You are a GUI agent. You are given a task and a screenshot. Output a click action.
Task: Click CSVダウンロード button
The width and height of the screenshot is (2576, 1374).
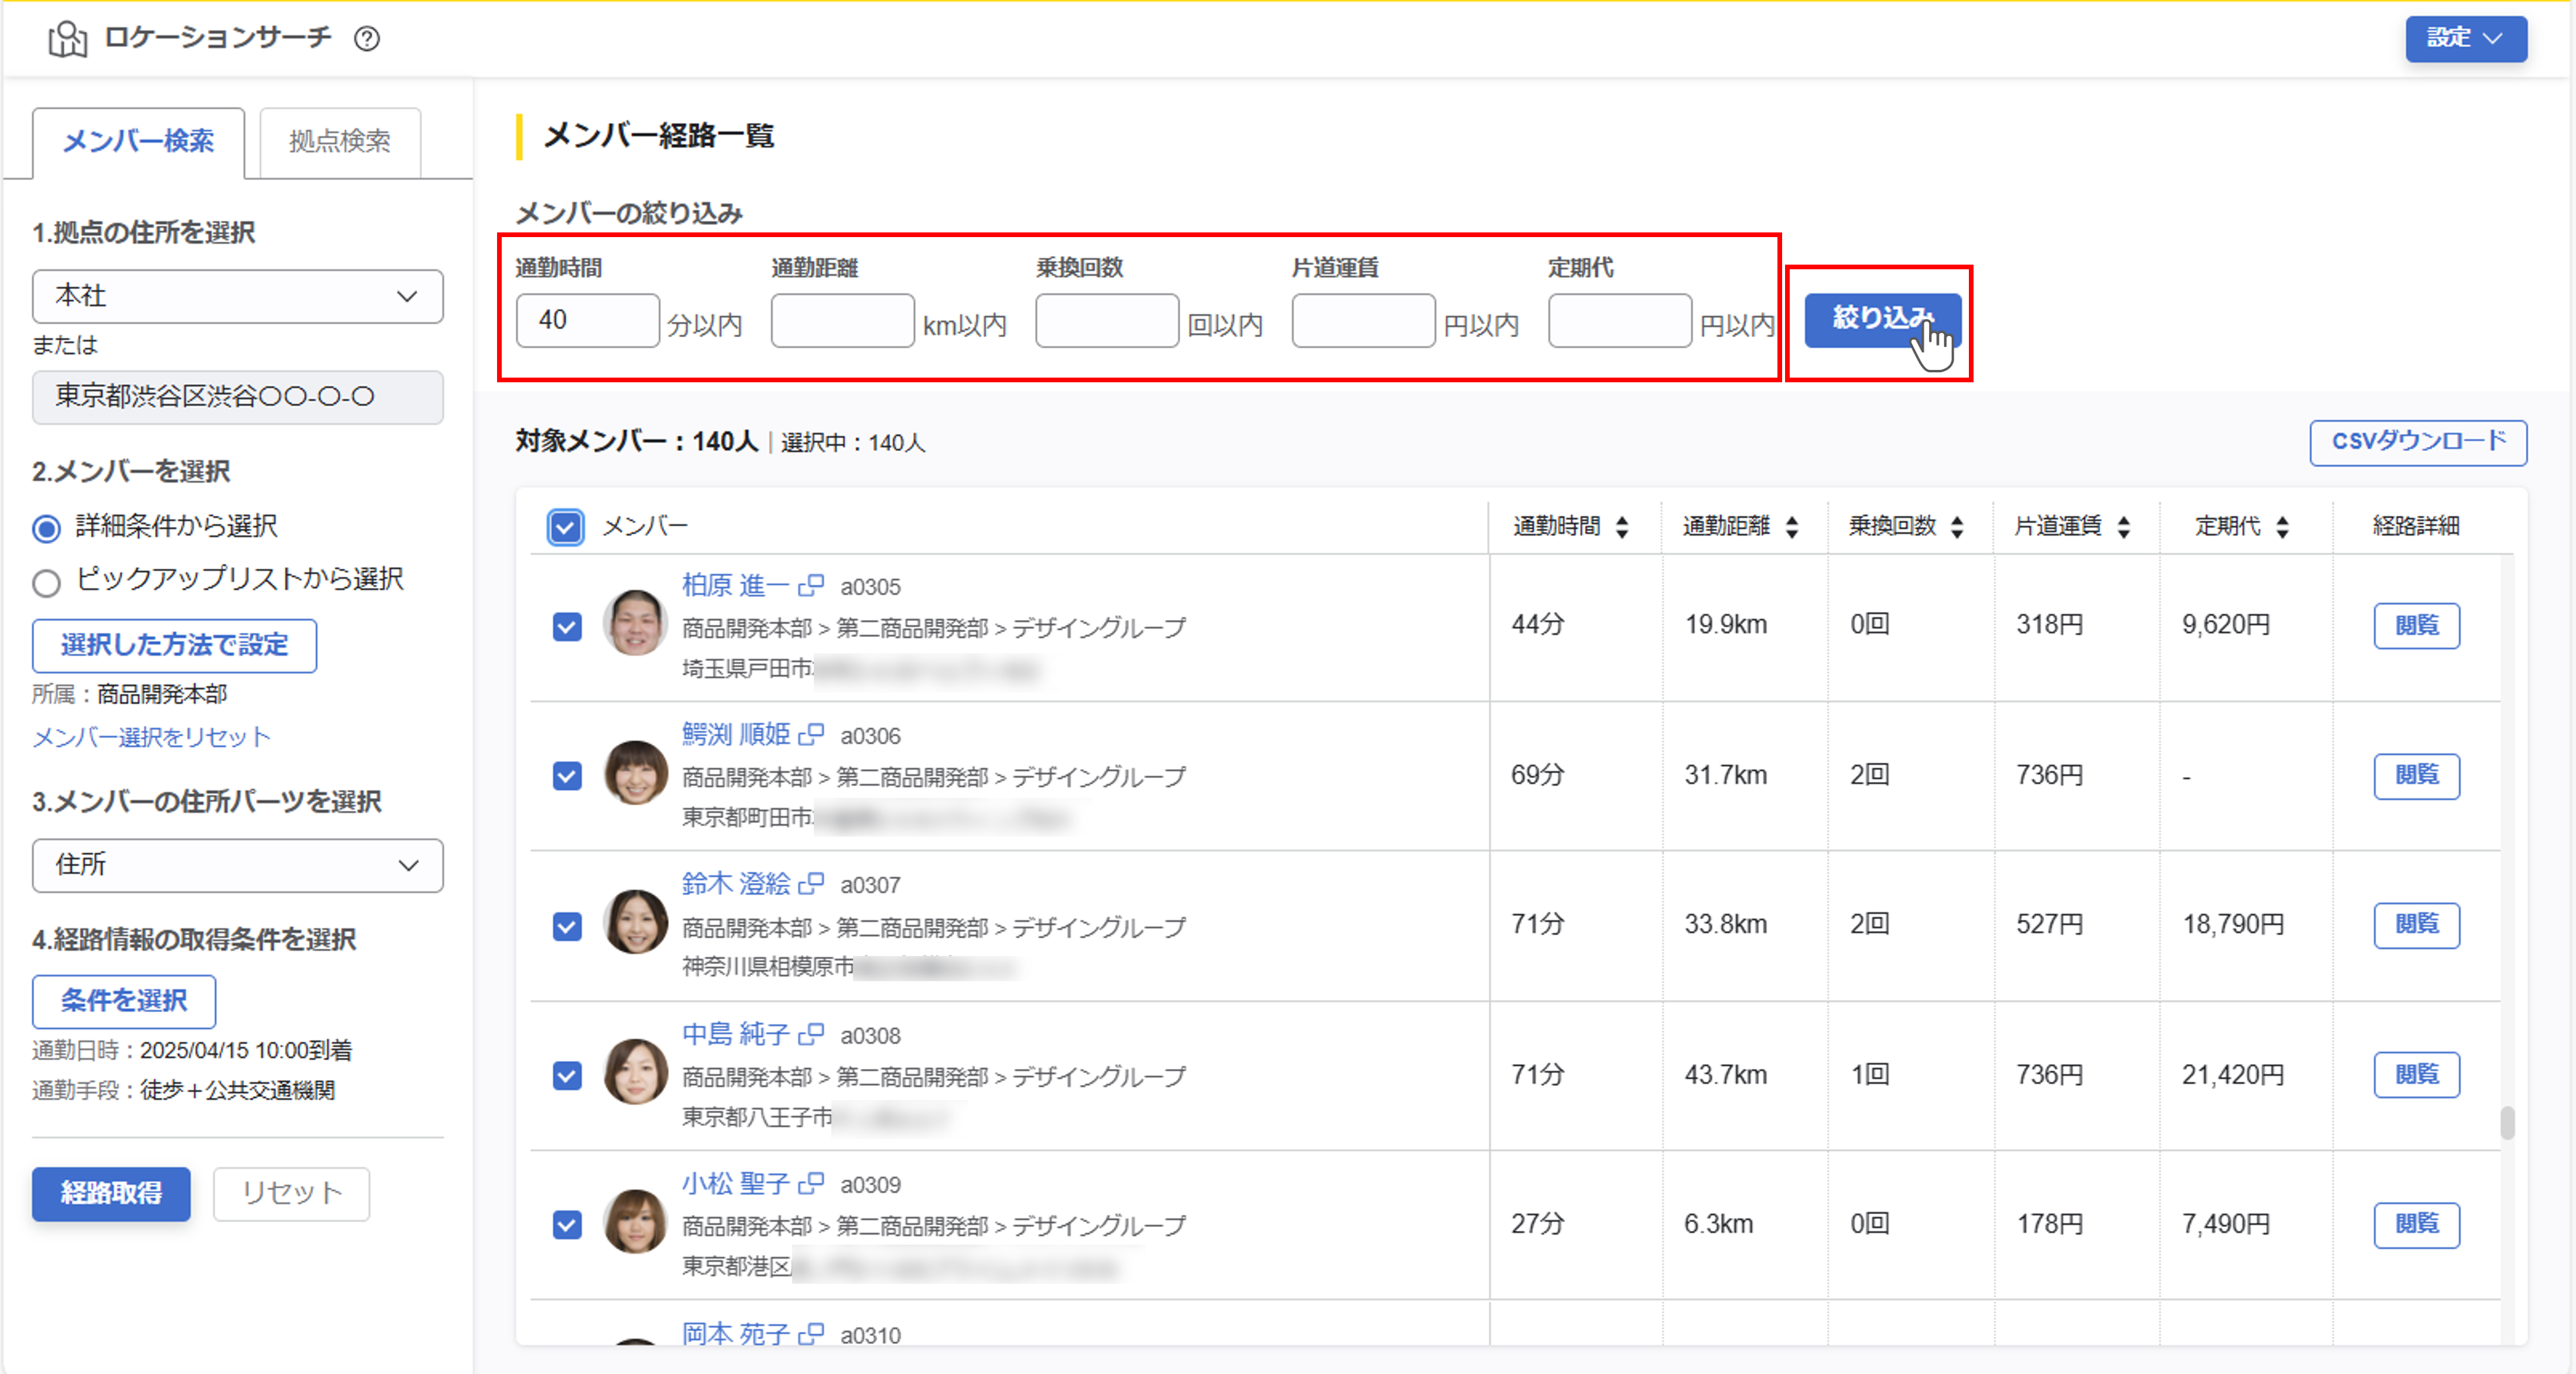coord(2418,442)
